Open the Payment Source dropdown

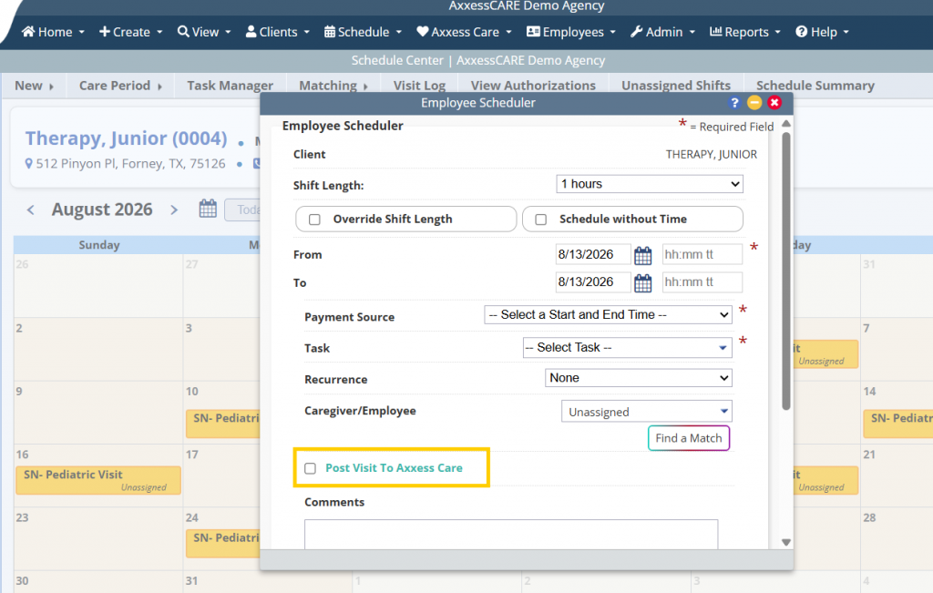pos(608,314)
